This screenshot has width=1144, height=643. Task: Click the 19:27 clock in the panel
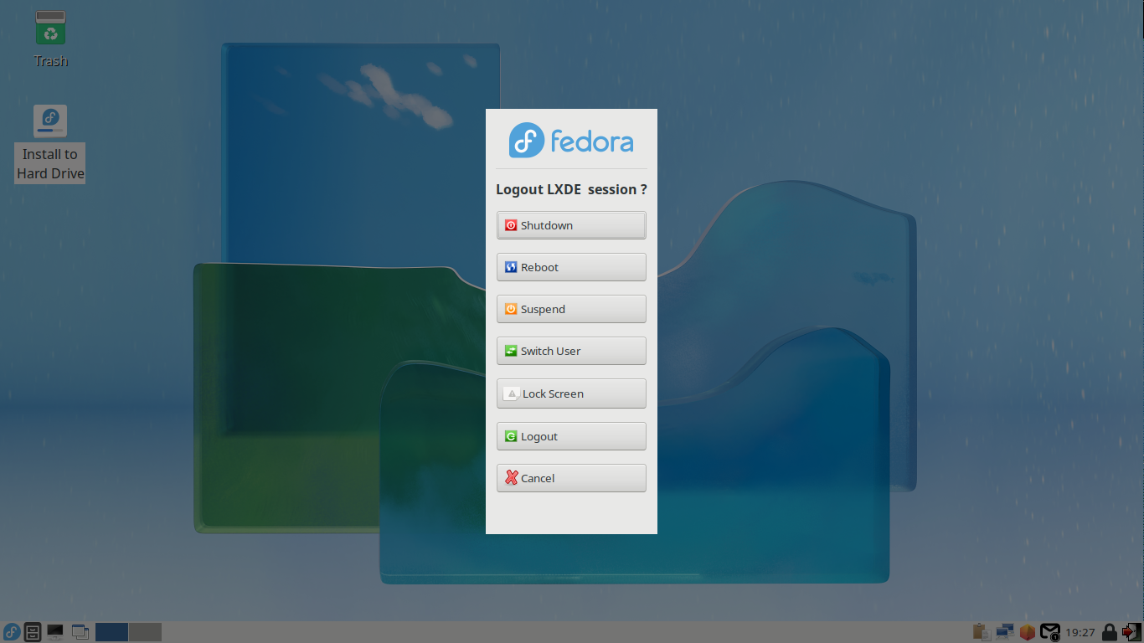pyautogui.click(x=1080, y=632)
